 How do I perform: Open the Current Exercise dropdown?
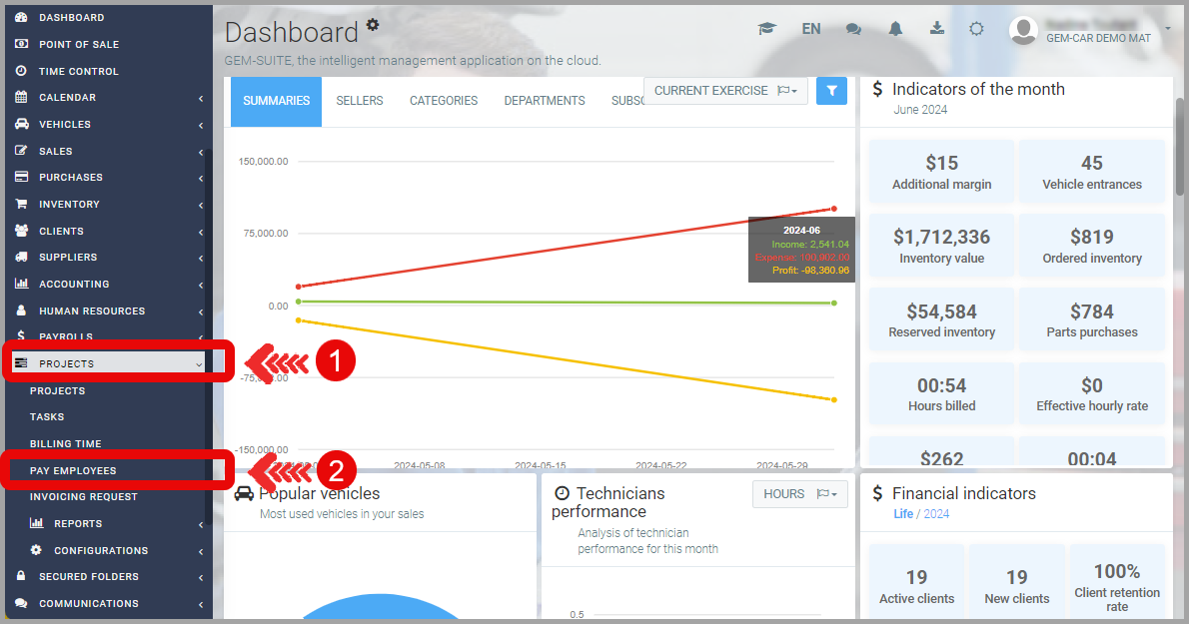point(724,91)
